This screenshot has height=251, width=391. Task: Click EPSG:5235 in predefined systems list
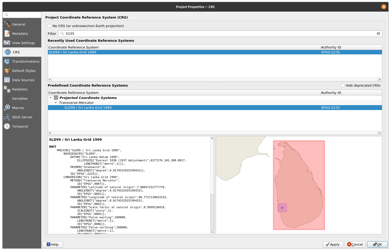[330, 108]
